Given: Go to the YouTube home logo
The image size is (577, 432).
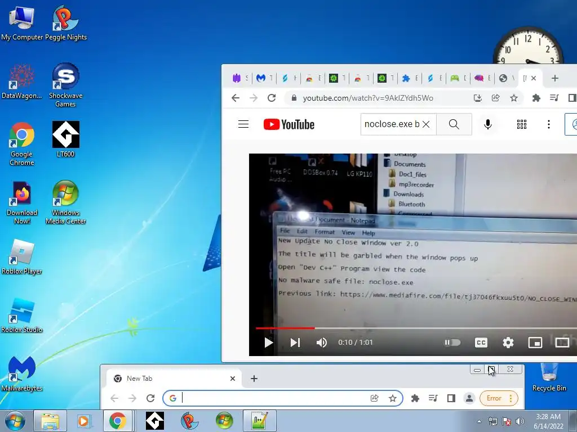Looking at the screenshot, I should point(289,124).
